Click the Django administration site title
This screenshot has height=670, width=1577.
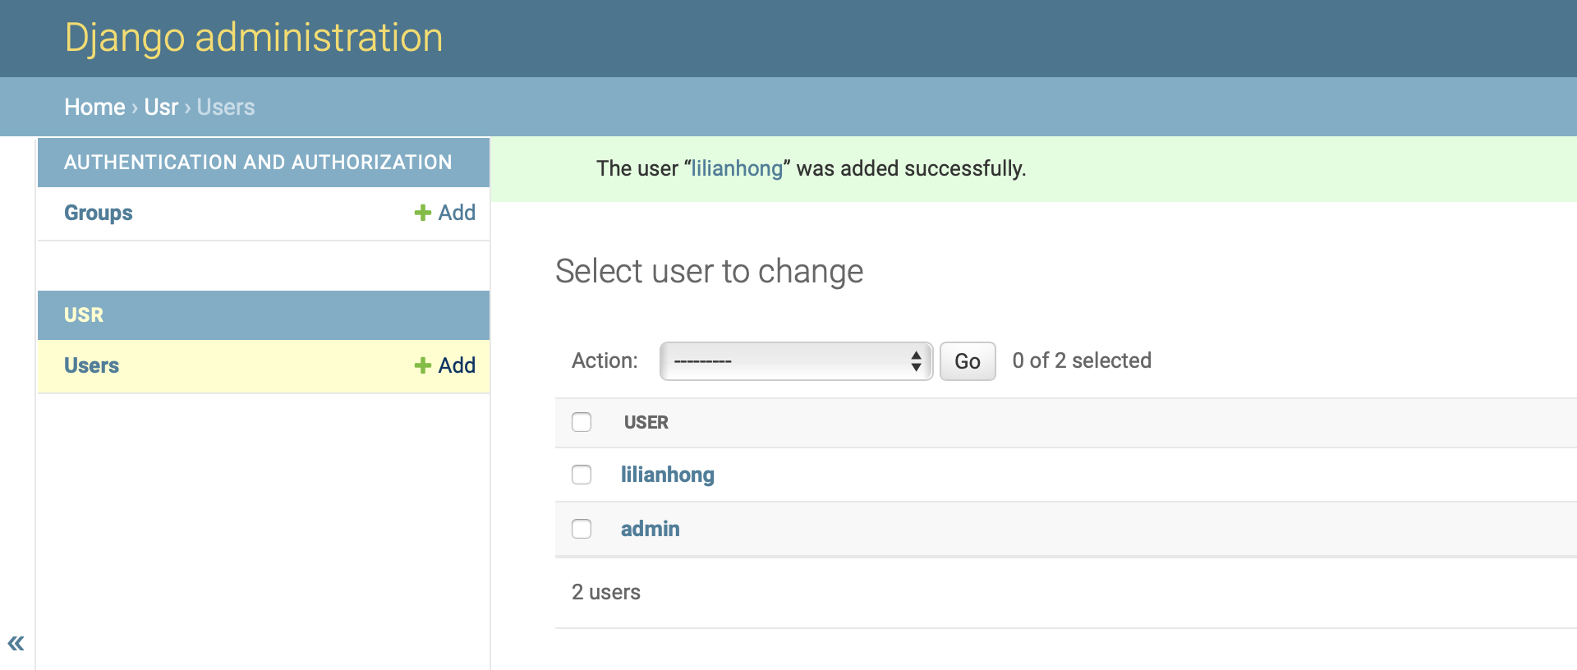[x=254, y=38]
